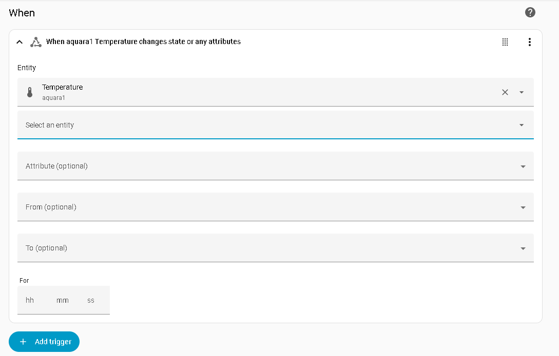Expand the Attribute (optional) dropdown
The width and height of the screenshot is (559, 356).
click(276, 166)
